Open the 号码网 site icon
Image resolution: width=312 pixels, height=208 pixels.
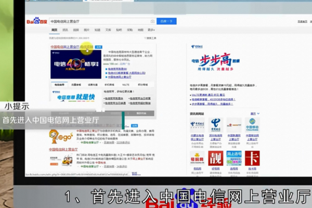197,158
